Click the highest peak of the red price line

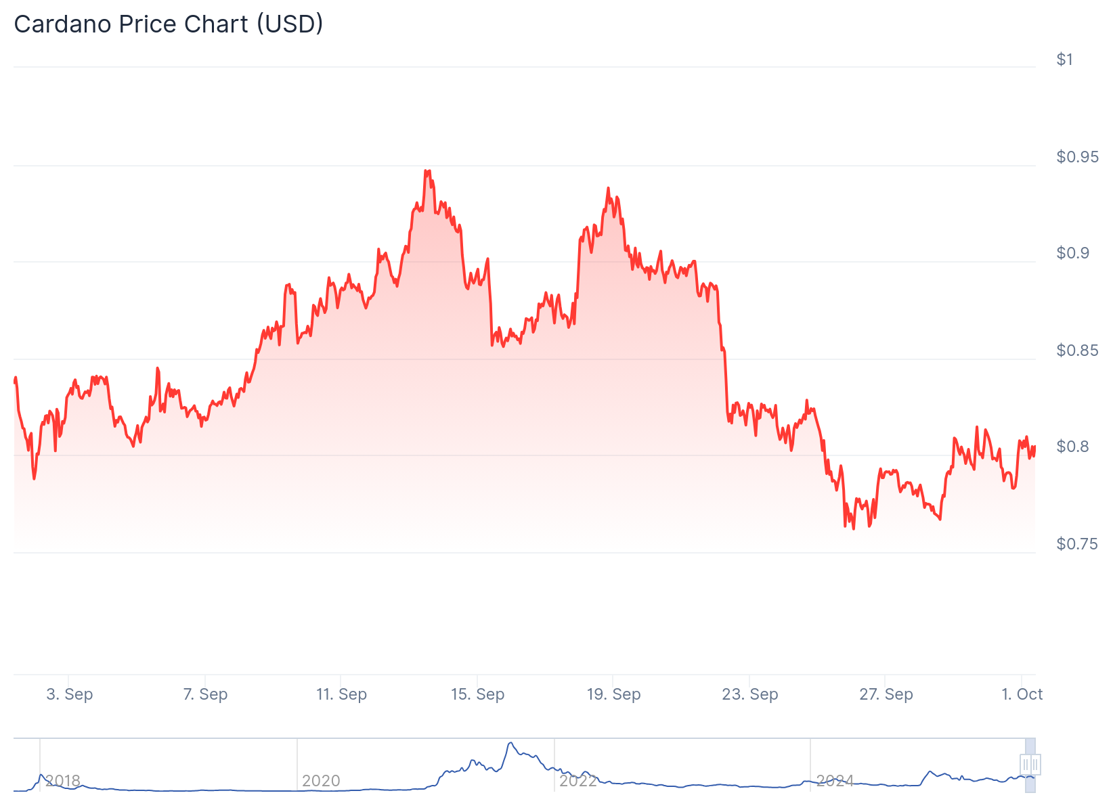point(427,171)
